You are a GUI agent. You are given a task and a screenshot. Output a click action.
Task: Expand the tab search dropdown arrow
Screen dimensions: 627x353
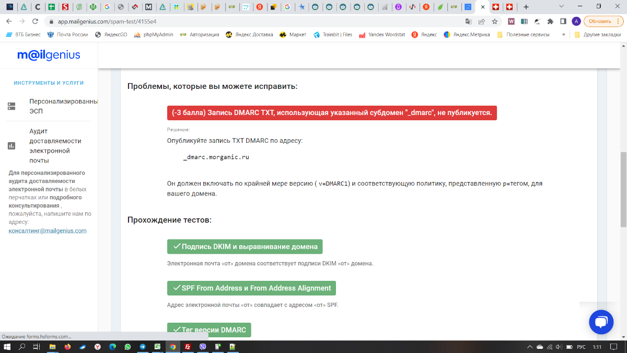(561, 7)
